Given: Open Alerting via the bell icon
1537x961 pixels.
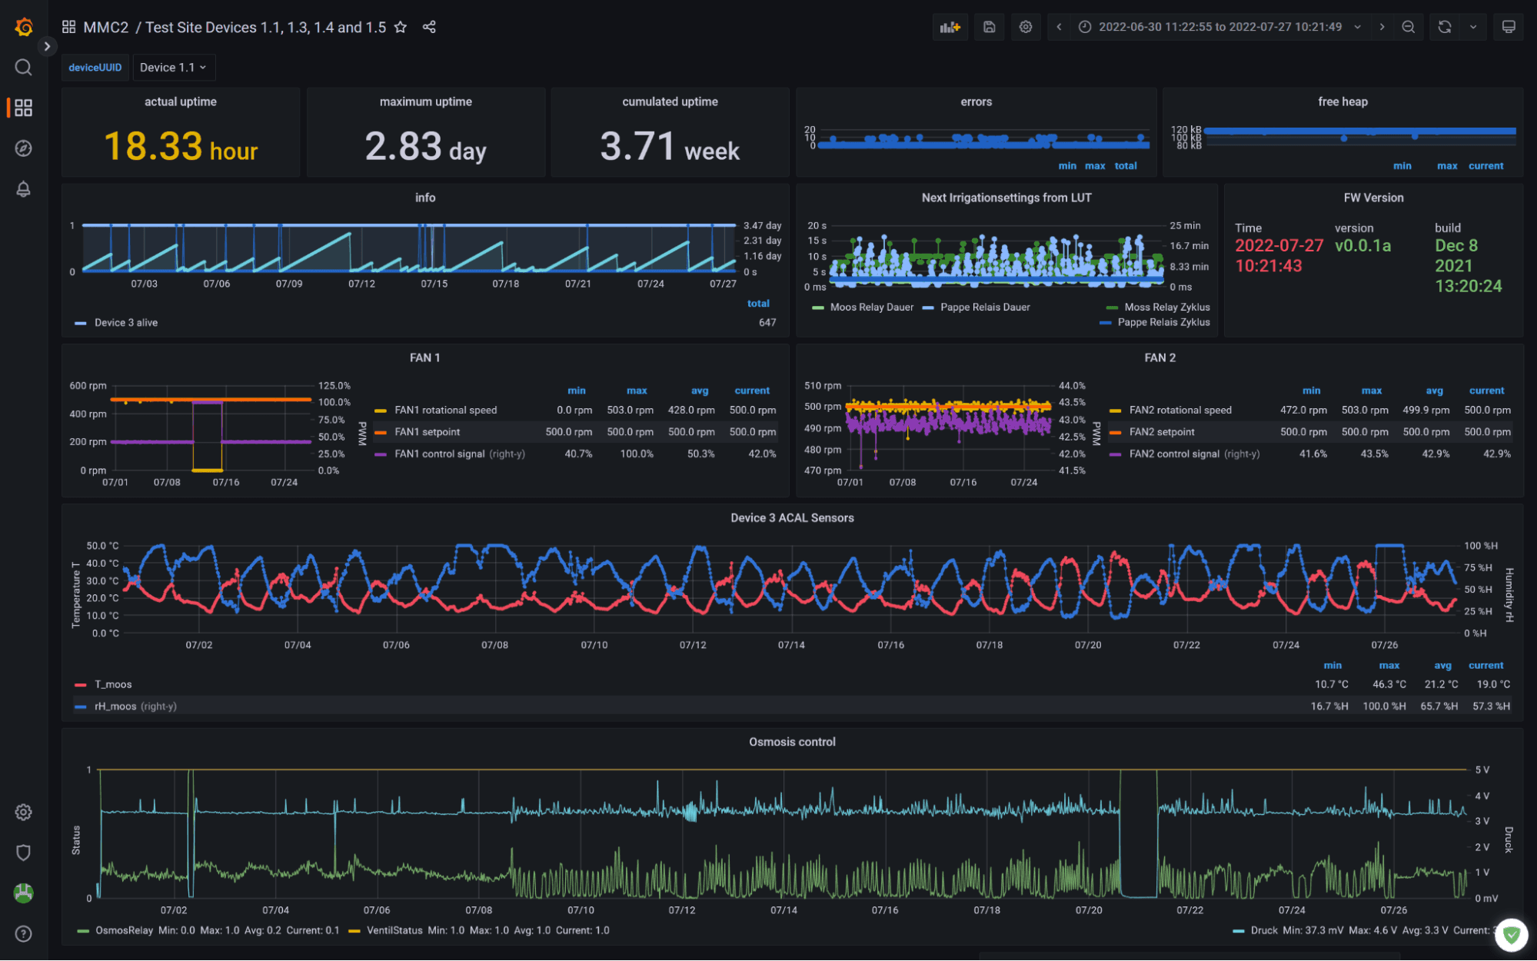Looking at the screenshot, I should (23, 188).
